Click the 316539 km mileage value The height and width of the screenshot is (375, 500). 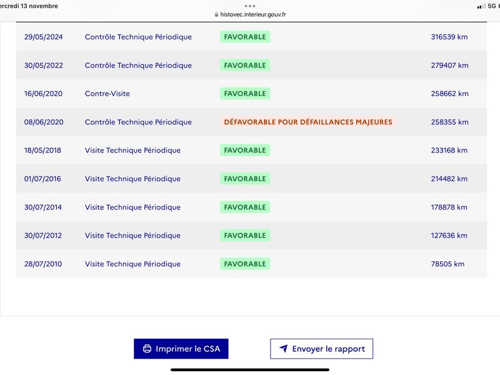click(x=449, y=37)
